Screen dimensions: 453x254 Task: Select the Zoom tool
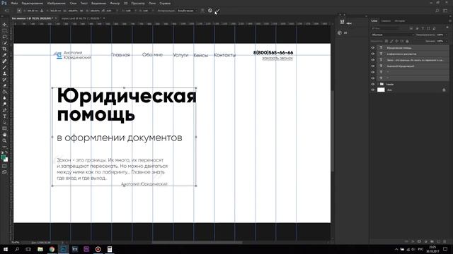(x=4, y=141)
